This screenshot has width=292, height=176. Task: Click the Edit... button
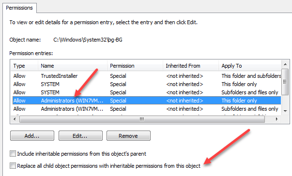80,136
